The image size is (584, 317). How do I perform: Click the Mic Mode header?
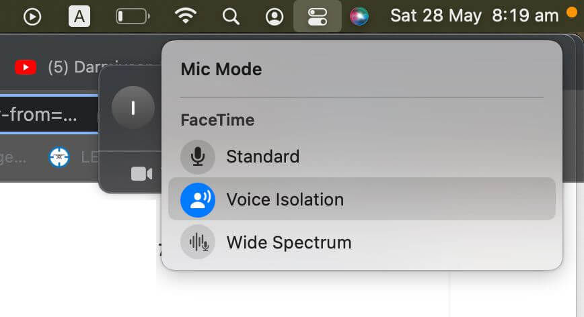(x=221, y=69)
